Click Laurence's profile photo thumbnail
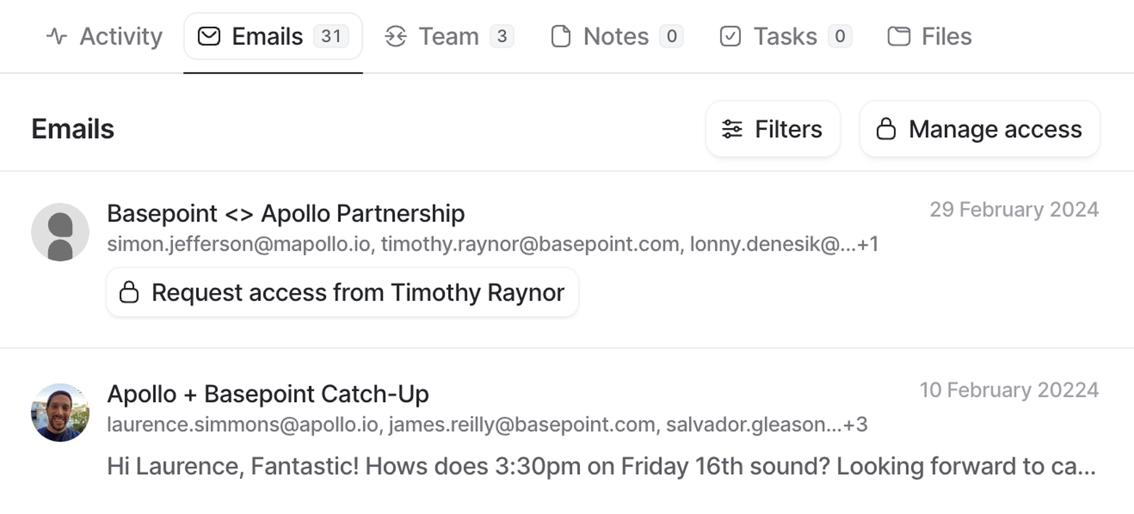1134x514 pixels. tap(60, 412)
